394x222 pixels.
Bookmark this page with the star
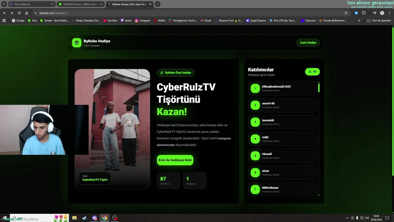pyautogui.click(x=346, y=13)
